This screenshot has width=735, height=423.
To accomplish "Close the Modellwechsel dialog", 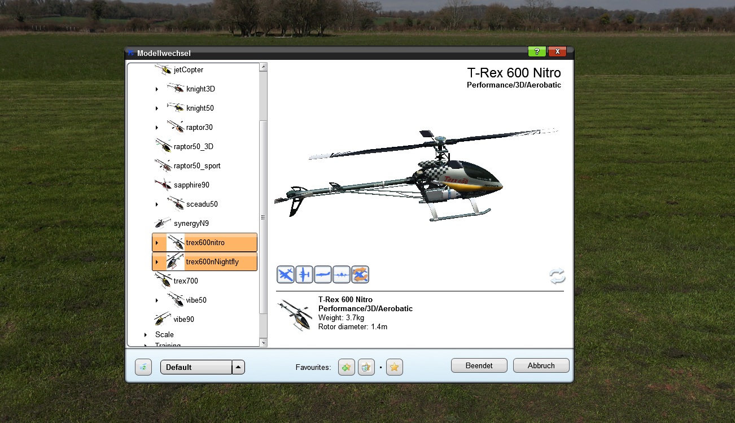I will (x=557, y=51).
